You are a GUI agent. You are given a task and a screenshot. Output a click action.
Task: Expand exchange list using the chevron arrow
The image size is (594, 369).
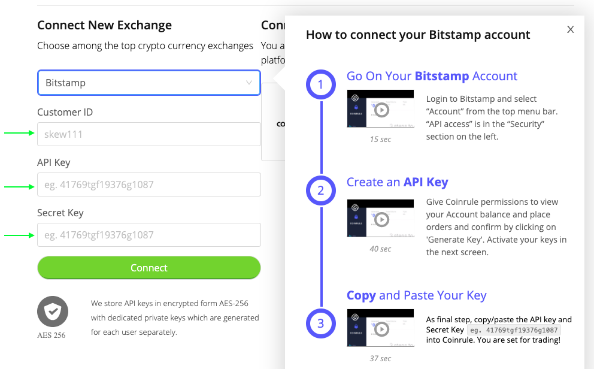click(249, 83)
